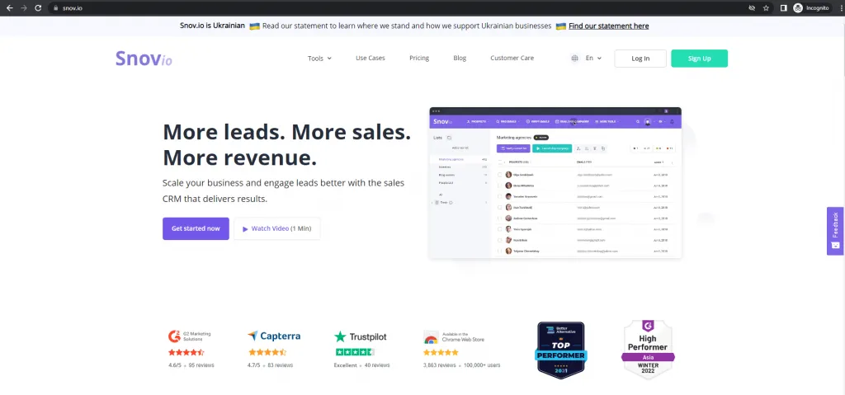Click the Capterra rating logo
The width and height of the screenshot is (845, 395).
coord(274,336)
